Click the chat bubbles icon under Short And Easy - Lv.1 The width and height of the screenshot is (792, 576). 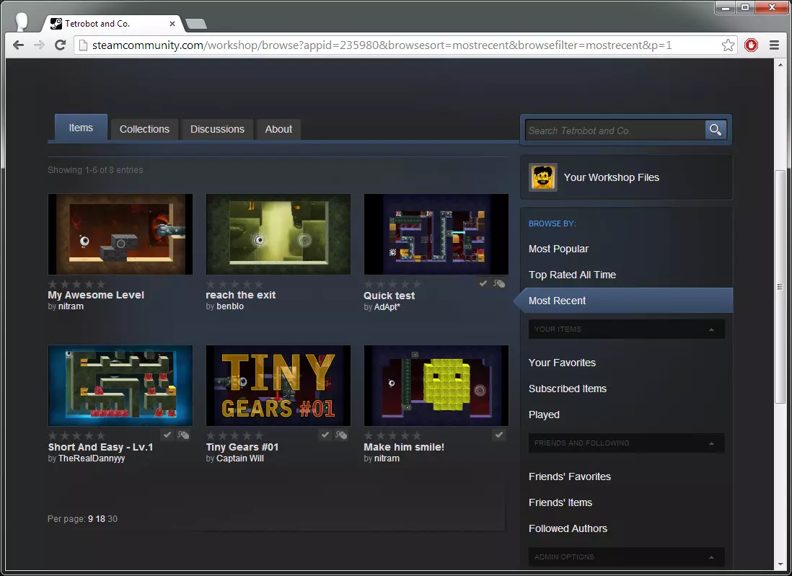(183, 435)
